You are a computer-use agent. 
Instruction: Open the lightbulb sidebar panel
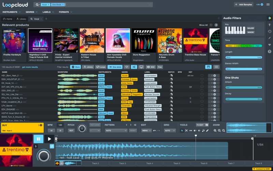pos(270,25)
